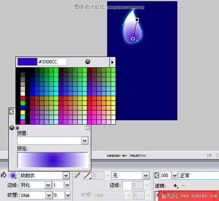
Task: Open the swatch panel options arrow
Action: click(x=113, y=62)
